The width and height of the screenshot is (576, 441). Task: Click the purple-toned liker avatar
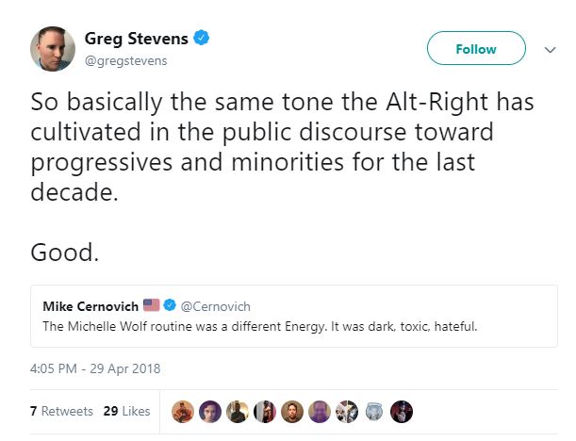coord(320,411)
